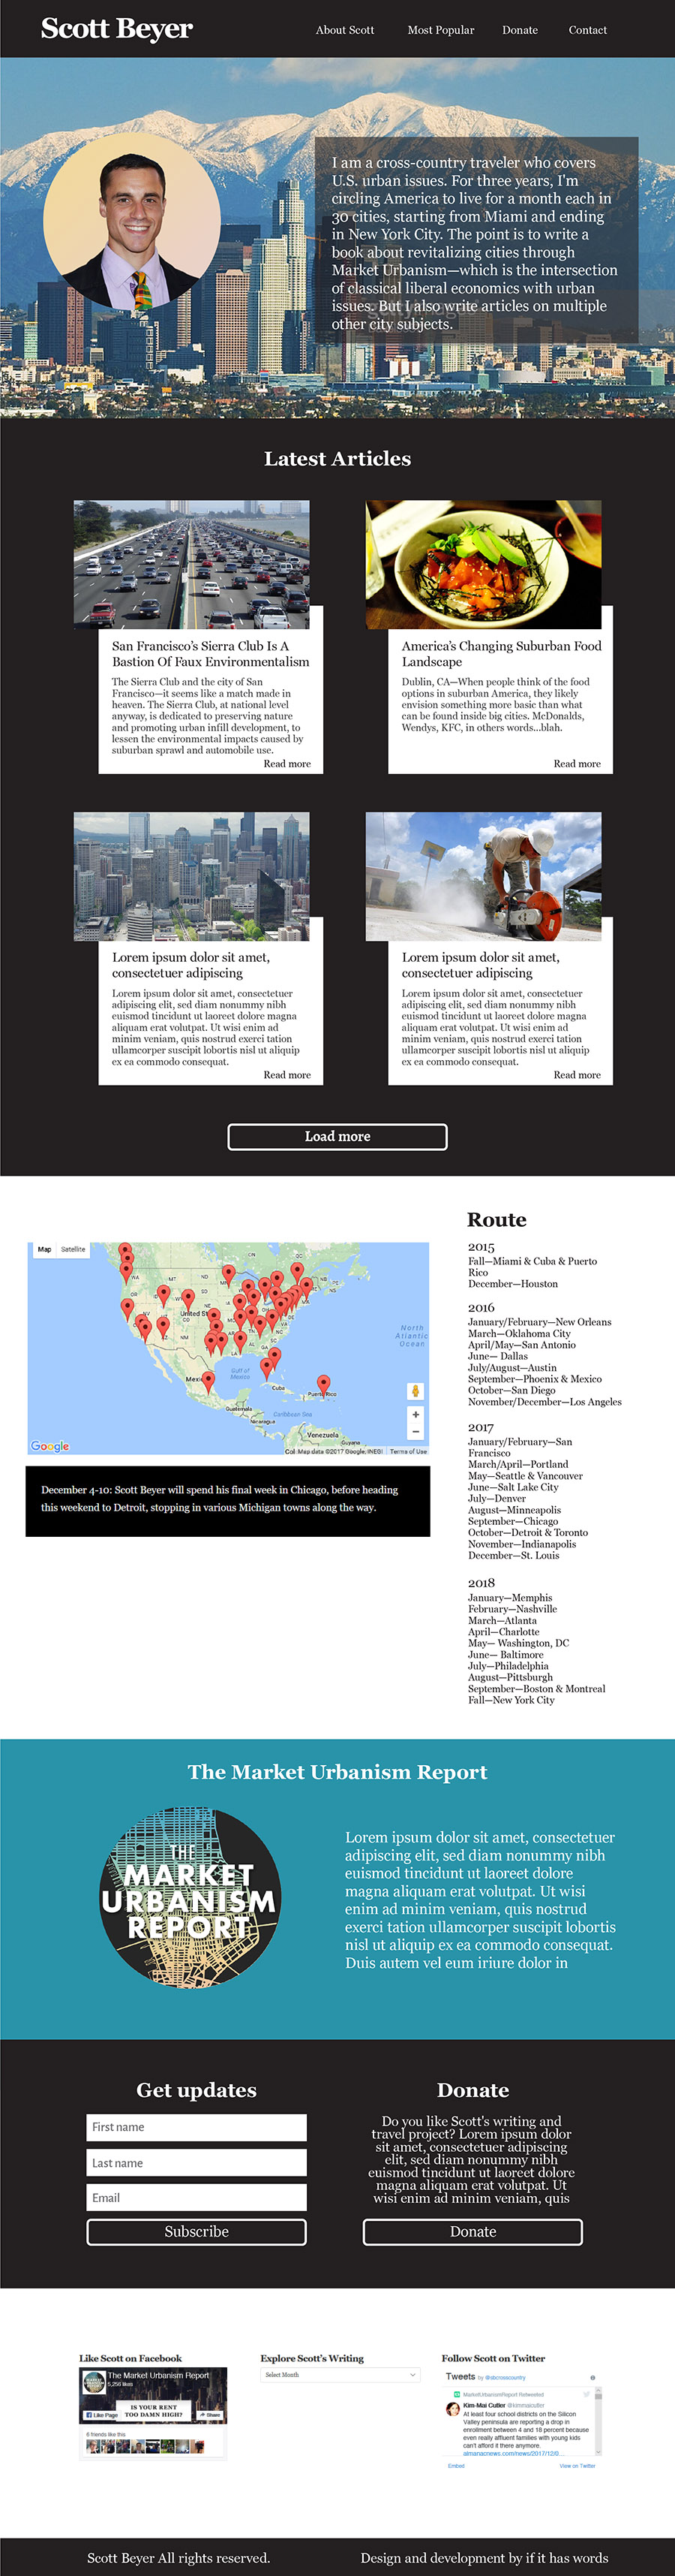Switch map to Satellite view
675x2576 pixels.
click(73, 1249)
